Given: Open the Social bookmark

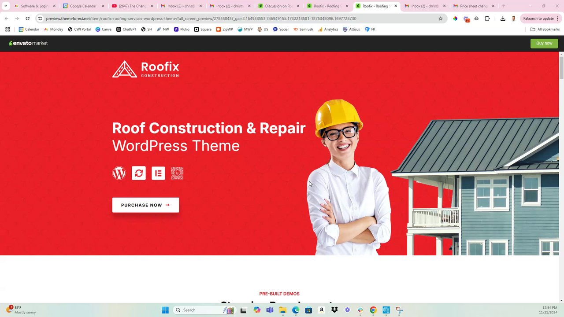Looking at the screenshot, I should click(280, 29).
